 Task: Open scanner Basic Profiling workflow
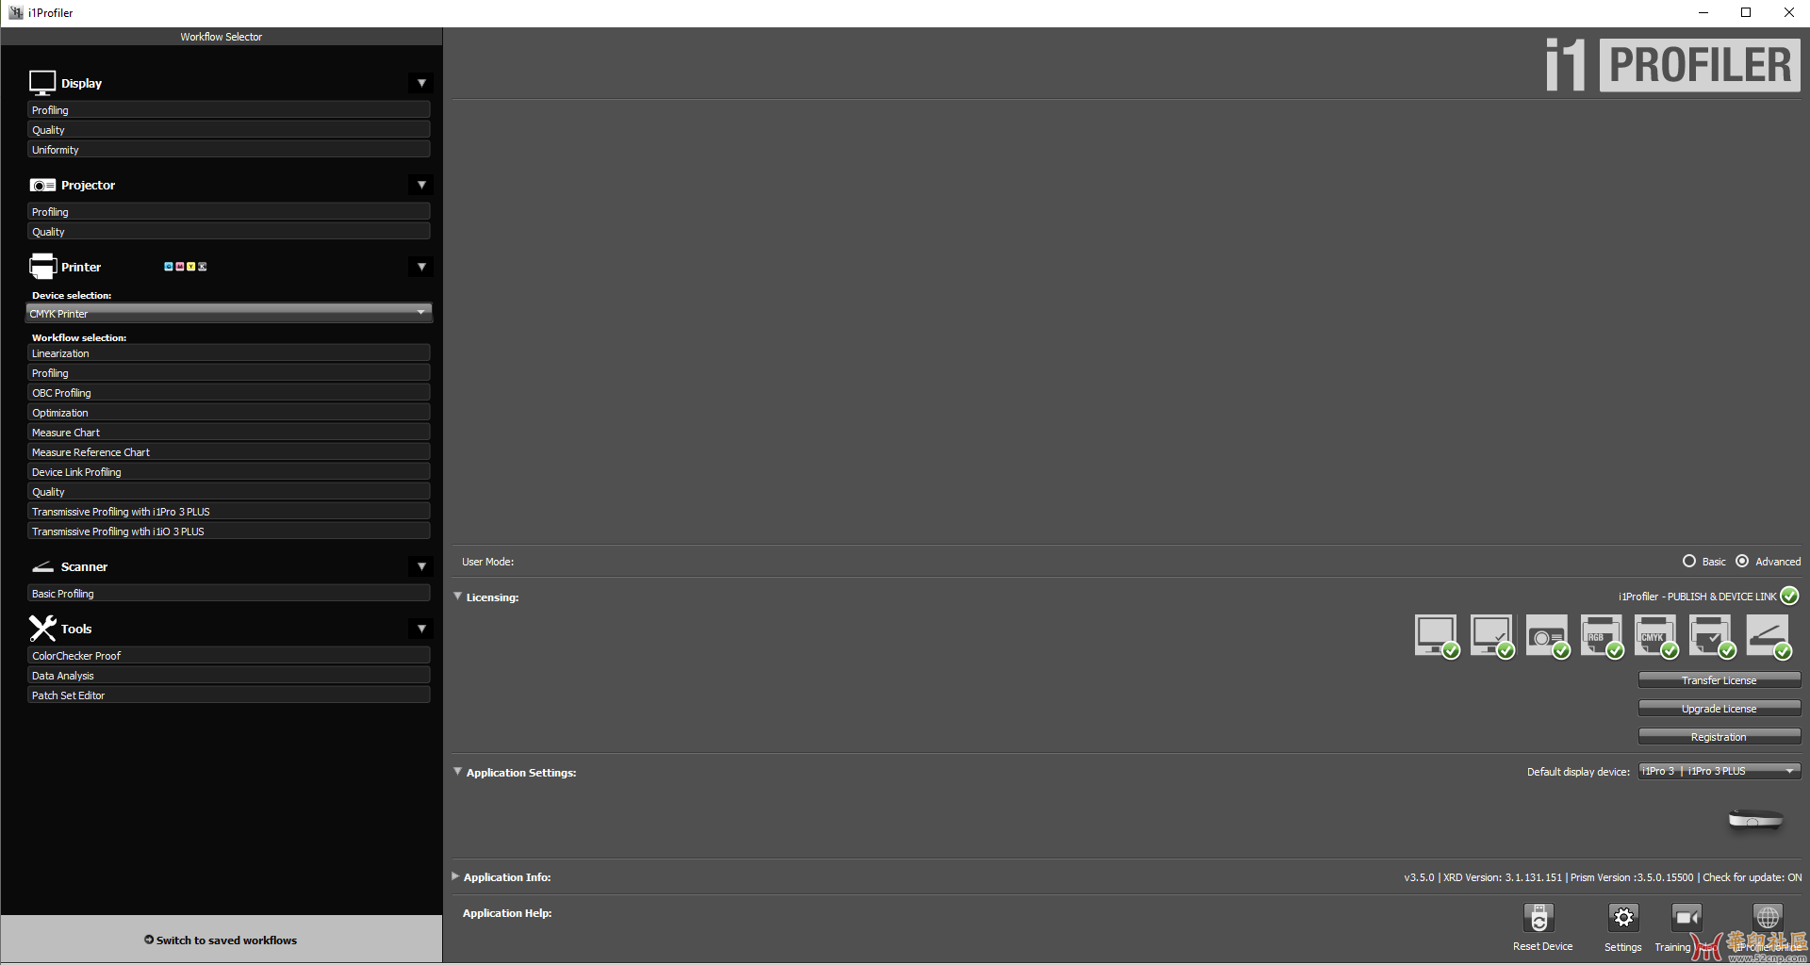(229, 594)
